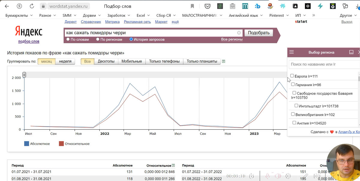Select the 'Все' devices tab
The height and width of the screenshot is (181, 360).
click(x=87, y=61)
